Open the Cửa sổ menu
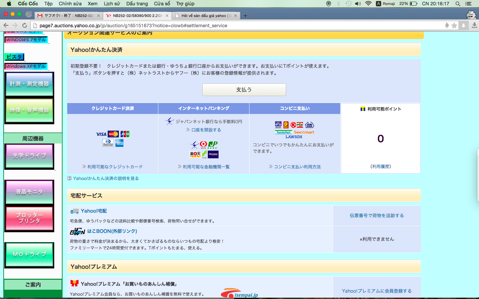The height and width of the screenshot is (299, 479). 162,4
